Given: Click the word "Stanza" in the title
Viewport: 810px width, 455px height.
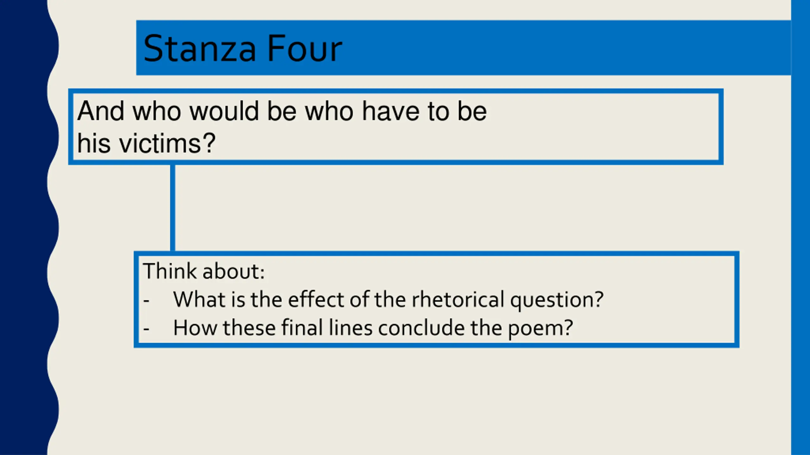Looking at the screenshot, I should [199, 48].
